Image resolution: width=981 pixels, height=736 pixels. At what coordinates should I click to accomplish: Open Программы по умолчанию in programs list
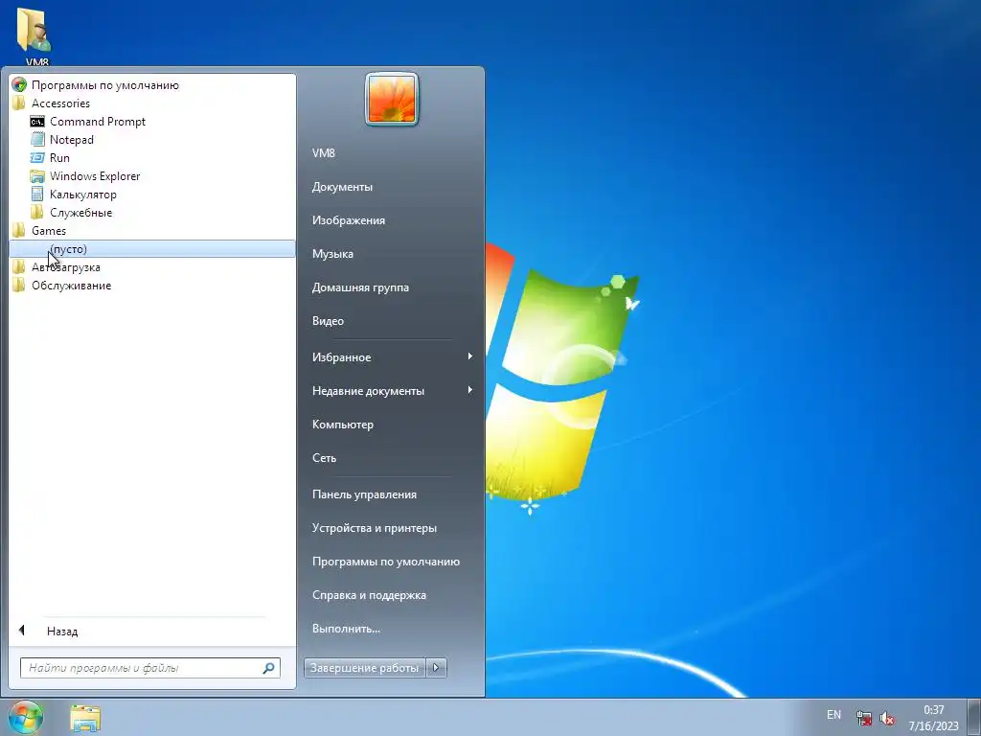[105, 85]
